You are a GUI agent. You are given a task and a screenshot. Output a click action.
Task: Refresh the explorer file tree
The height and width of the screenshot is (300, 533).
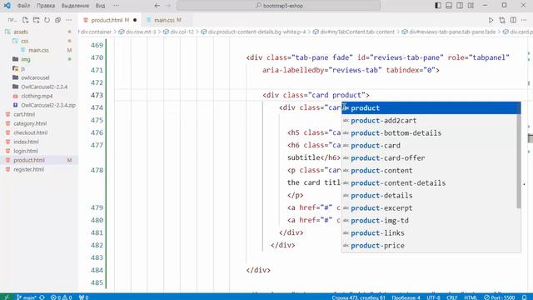[47, 20]
